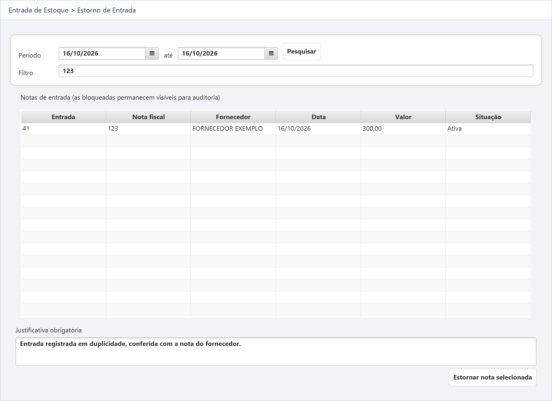Click table date cell 16/10/2026
Image resolution: width=552 pixels, height=401 pixels.
coord(318,129)
